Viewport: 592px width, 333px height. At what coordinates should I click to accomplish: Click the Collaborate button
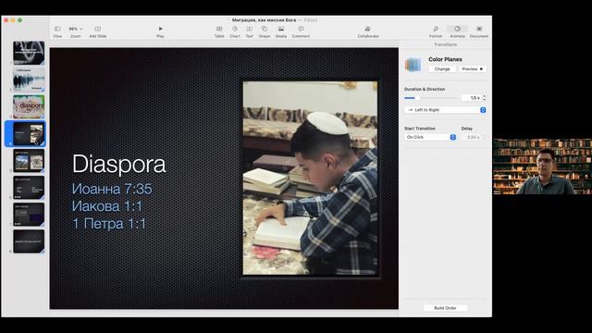368,31
